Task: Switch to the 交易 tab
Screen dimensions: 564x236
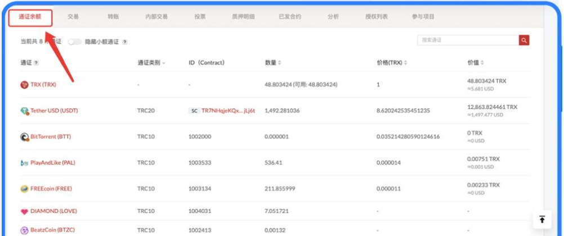Action: (73, 17)
